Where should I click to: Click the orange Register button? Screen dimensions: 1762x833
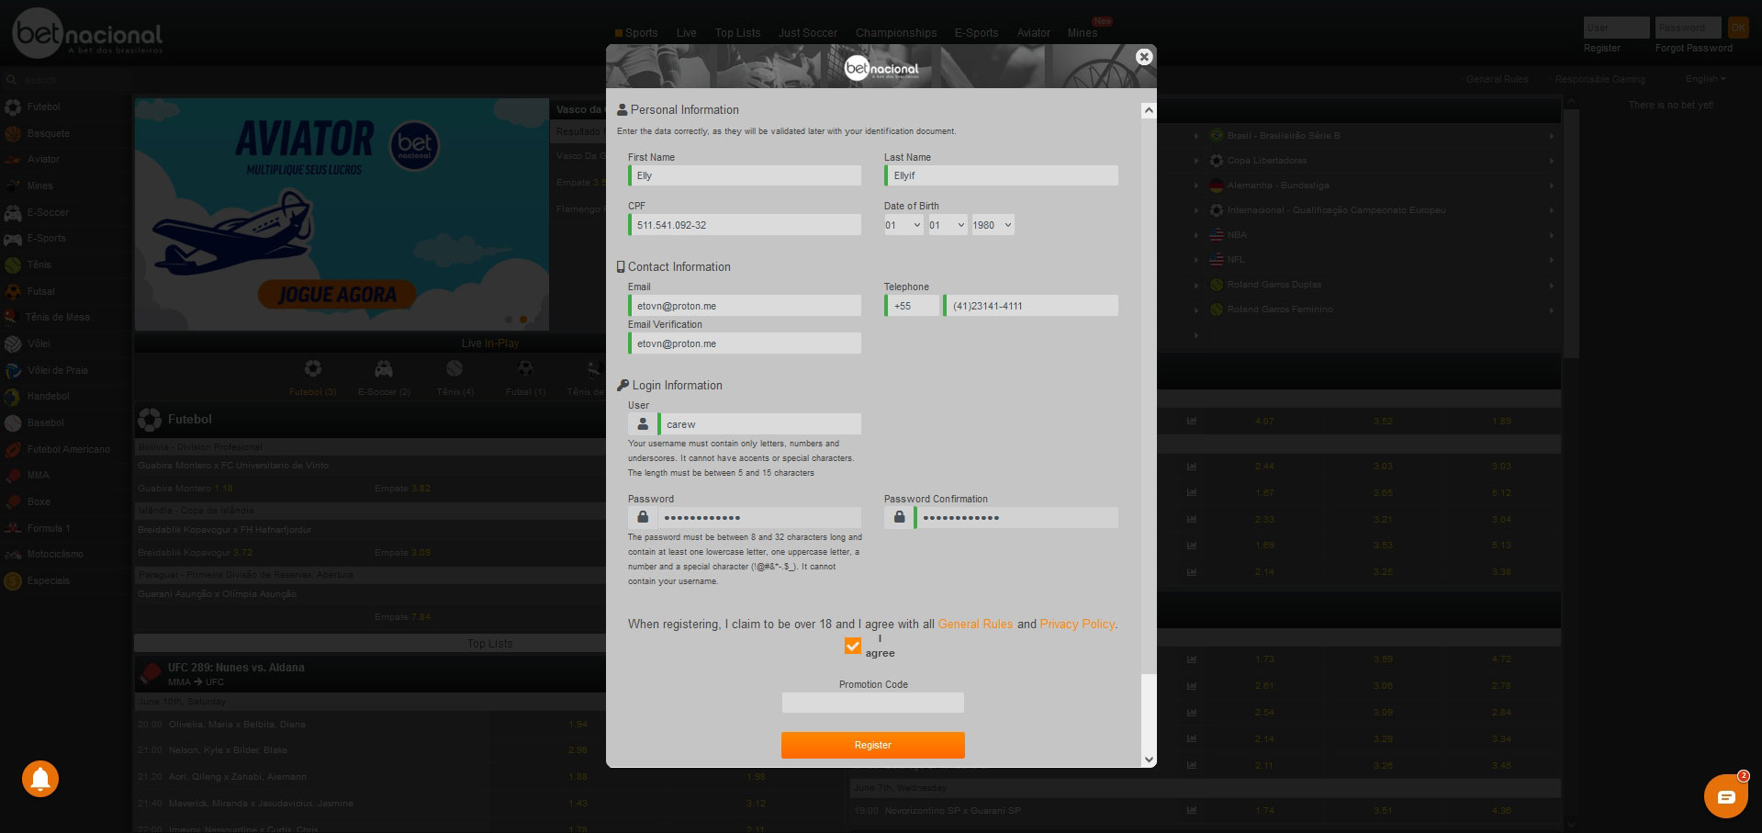[872, 745]
